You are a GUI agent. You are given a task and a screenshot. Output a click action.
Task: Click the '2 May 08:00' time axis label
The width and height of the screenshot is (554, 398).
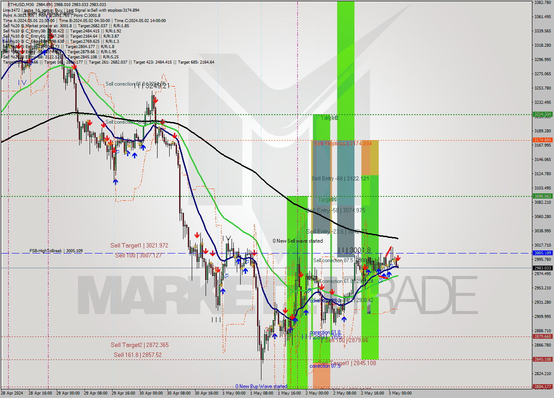point(345,393)
